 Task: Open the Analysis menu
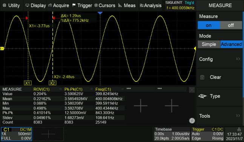point(150,5)
